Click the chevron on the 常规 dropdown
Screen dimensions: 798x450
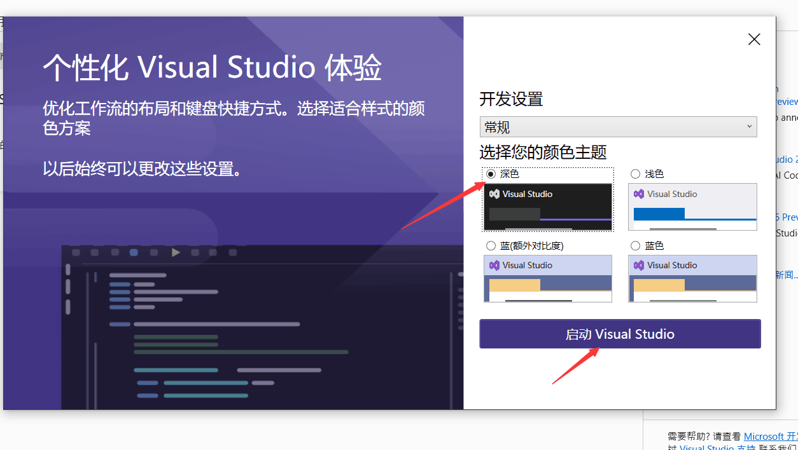pyautogui.click(x=750, y=126)
